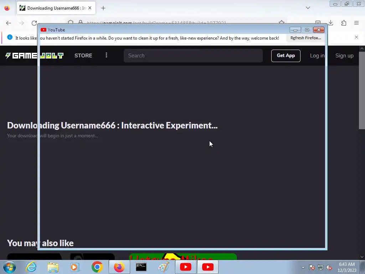
Task: Click the Log in link
Action: (x=317, y=56)
